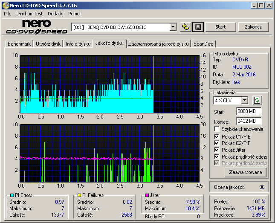Switch to the Utwórz dysk tab
The image size is (275, 223).
click(x=48, y=43)
